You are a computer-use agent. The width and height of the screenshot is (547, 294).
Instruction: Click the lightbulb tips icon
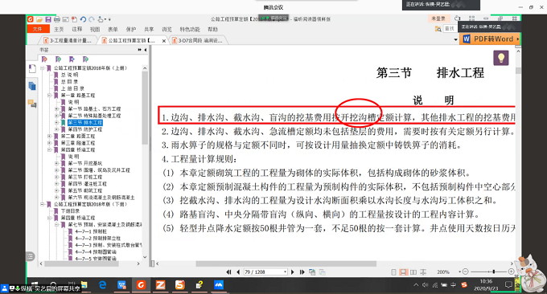(x=501, y=58)
